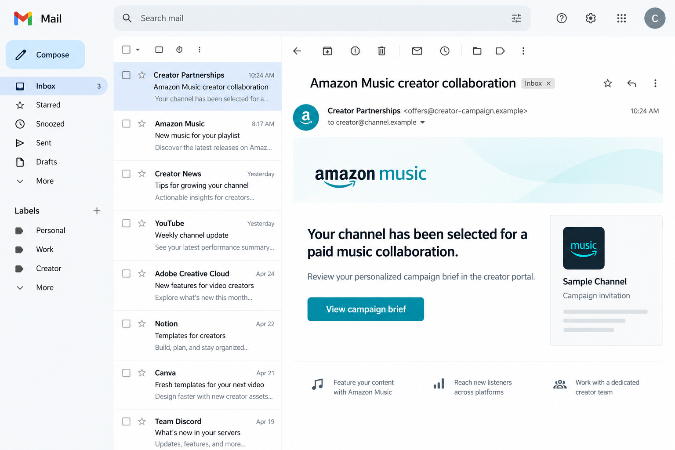Go back to inbox with back arrow
675x450 pixels.
tap(297, 51)
